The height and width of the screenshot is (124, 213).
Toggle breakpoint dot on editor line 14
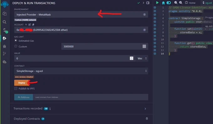[x=155, y=53]
